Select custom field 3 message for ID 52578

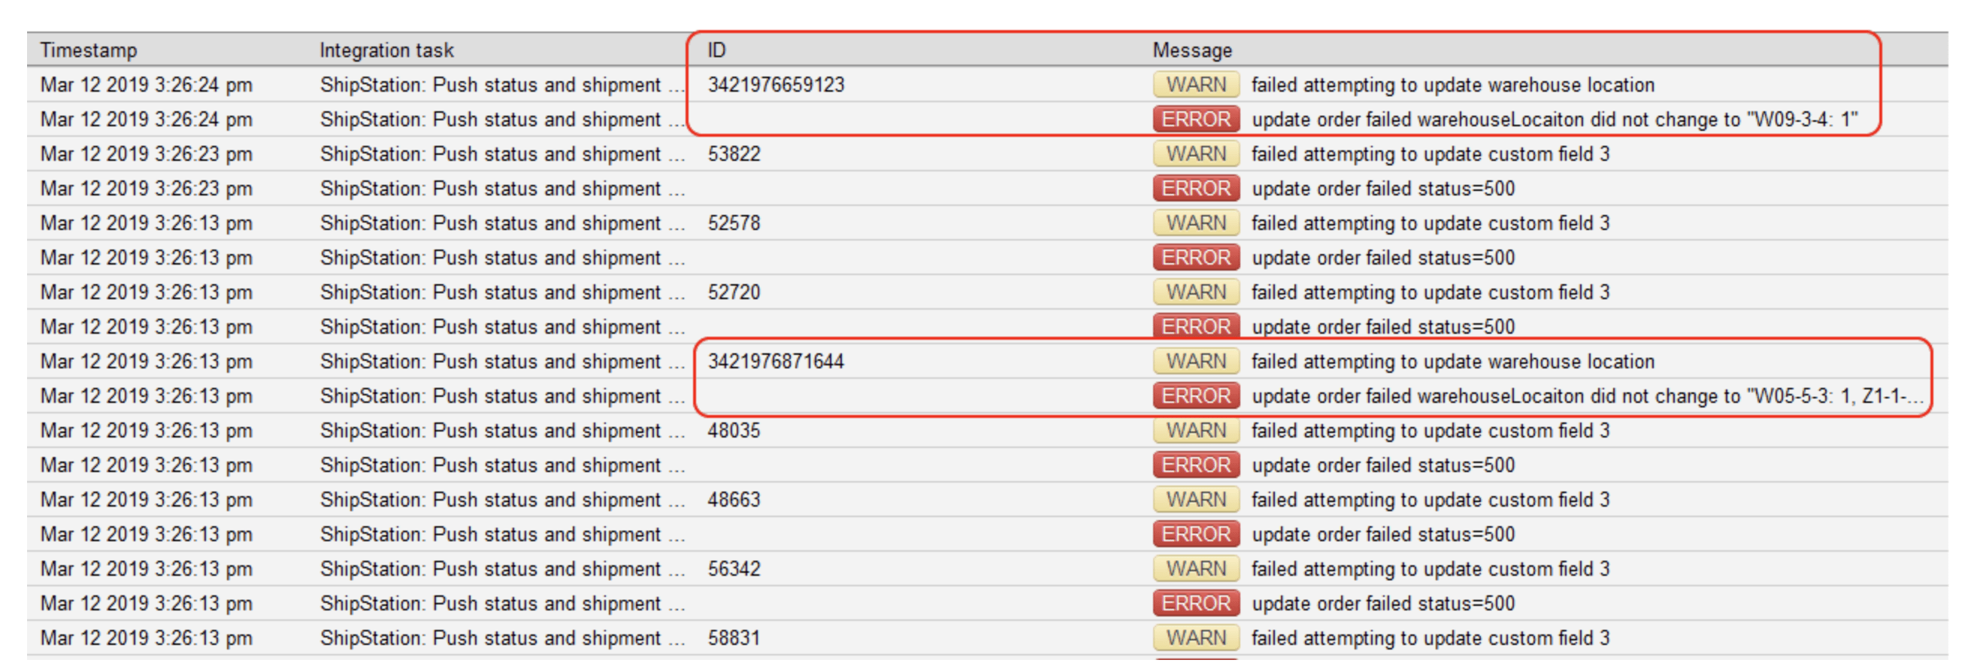tap(1431, 223)
